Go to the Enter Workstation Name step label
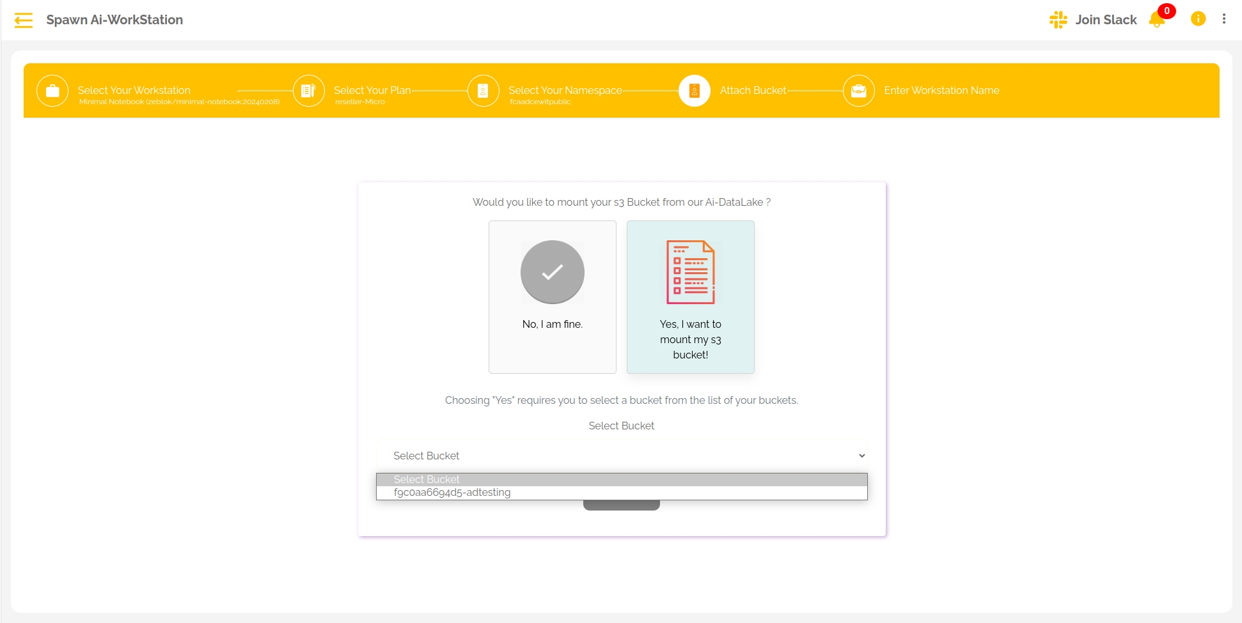Screen dimensions: 1242x623 pos(941,90)
